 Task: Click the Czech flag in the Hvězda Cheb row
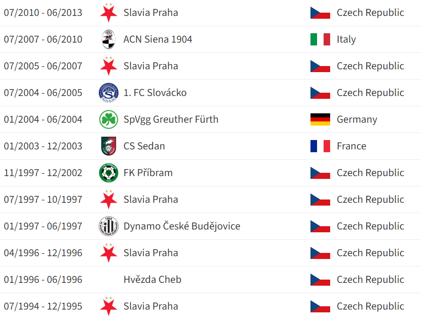click(320, 280)
